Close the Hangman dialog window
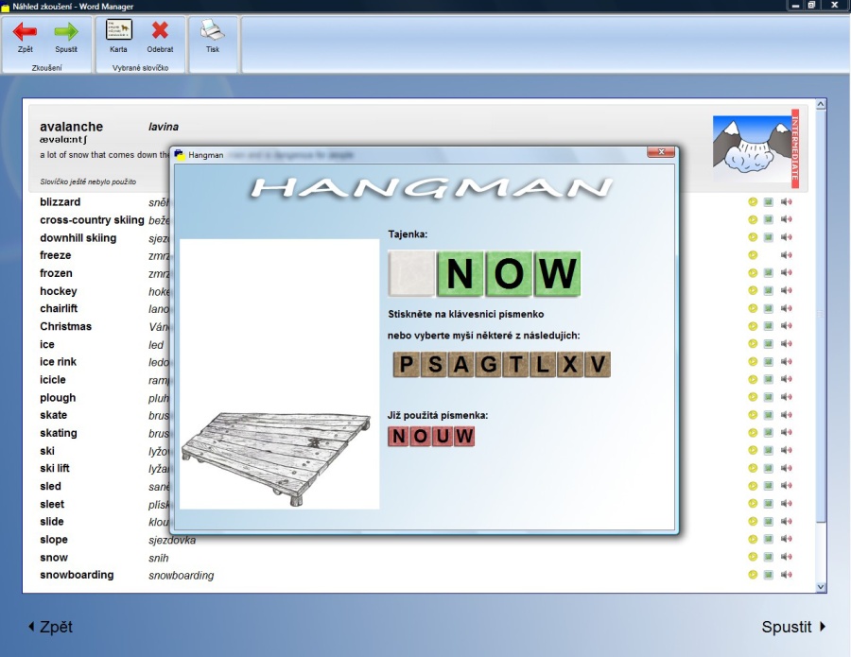Image resolution: width=851 pixels, height=657 pixels. (660, 152)
